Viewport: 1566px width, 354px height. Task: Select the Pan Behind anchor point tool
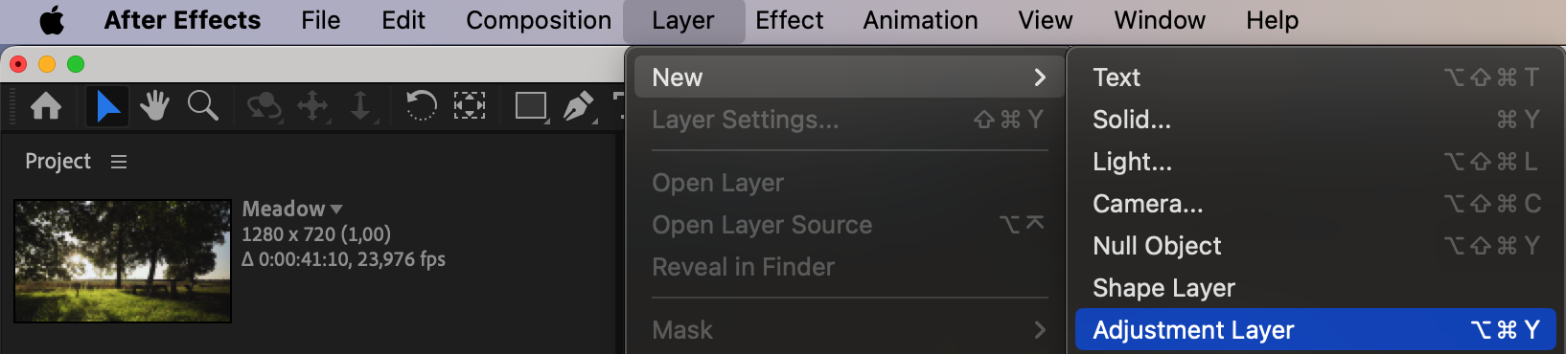tap(469, 105)
